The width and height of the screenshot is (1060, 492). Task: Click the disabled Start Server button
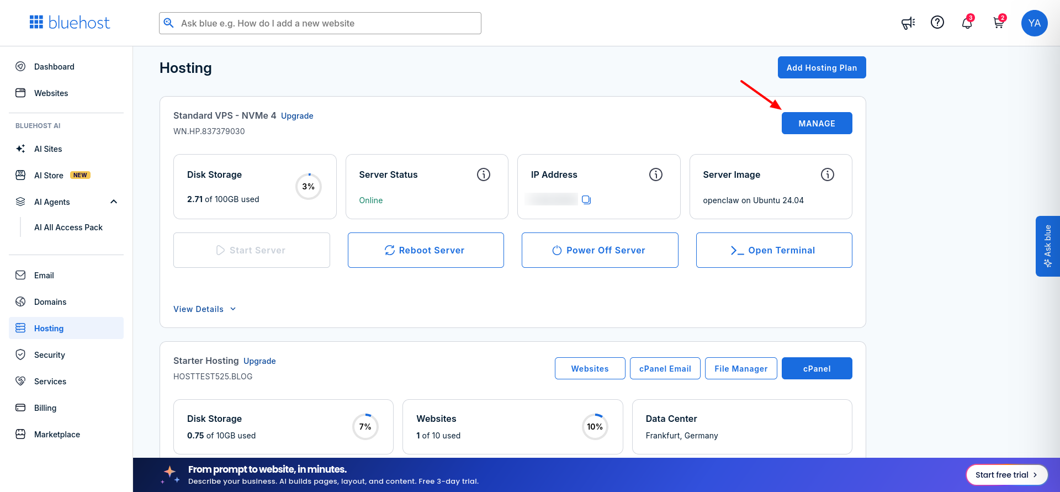pos(252,250)
